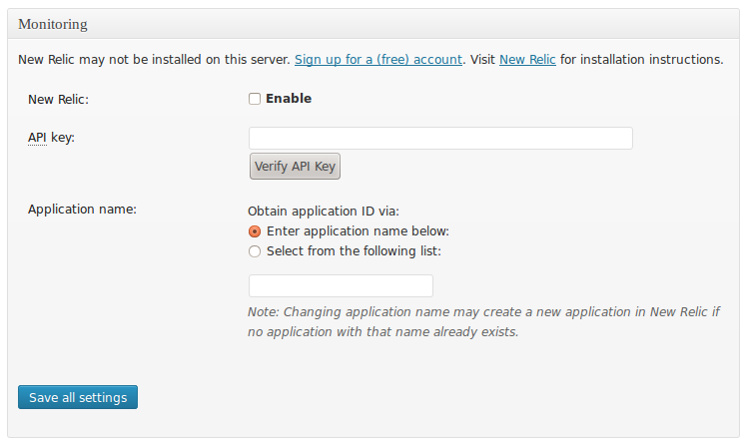Click the bold Enable label text
Image resolution: width=744 pixels, height=440 pixels.
click(289, 99)
